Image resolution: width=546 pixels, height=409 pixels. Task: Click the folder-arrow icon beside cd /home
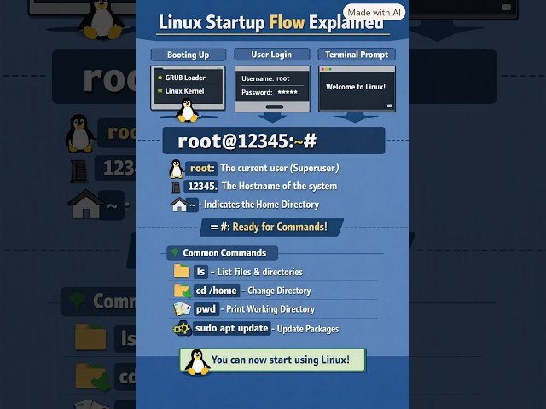(183, 291)
